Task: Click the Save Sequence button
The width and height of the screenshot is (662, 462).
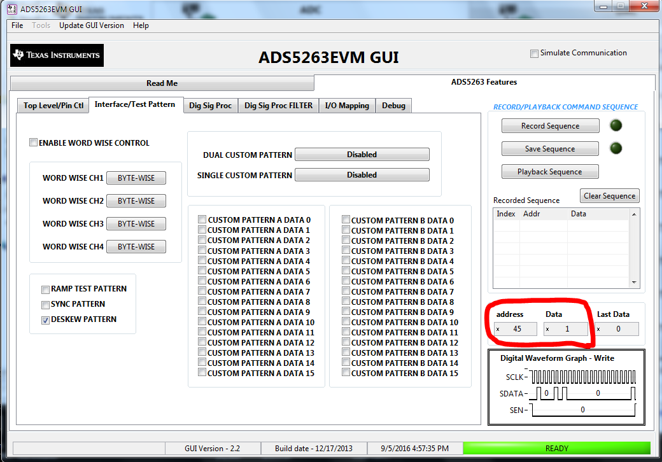Action: pos(550,148)
